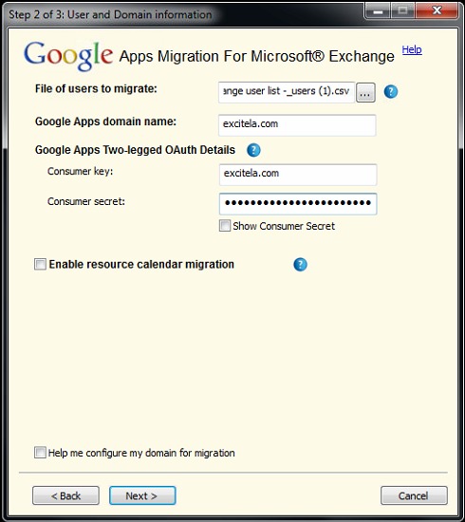Open the Help link beside the title
The image size is (465, 522).
(412, 49)
